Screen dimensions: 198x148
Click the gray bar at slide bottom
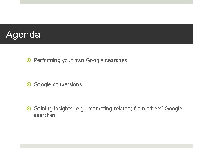tap(106, 146)
